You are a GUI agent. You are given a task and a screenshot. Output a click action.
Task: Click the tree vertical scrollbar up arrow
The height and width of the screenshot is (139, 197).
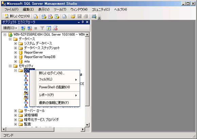[x=87, y=34]
